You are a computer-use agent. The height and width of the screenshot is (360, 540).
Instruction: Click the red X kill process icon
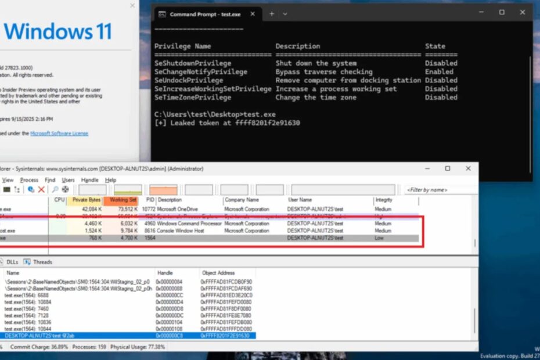[x=41, y=189]
